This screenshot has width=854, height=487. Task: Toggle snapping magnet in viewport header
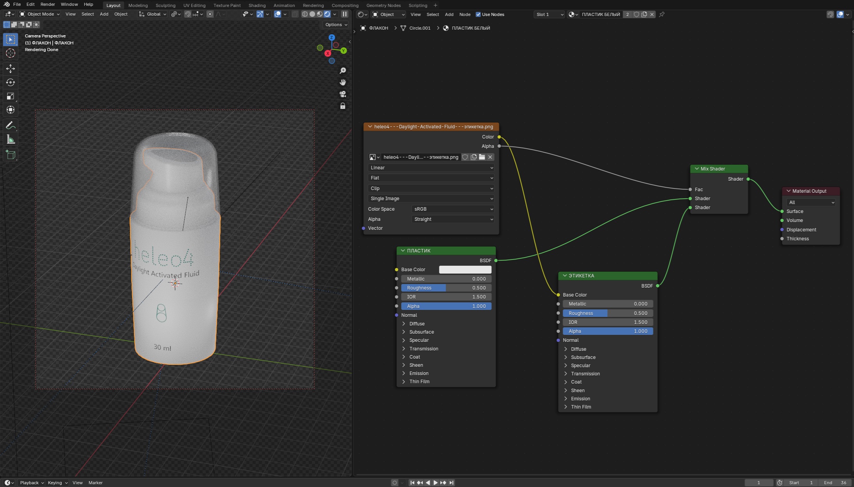[188, 14]
